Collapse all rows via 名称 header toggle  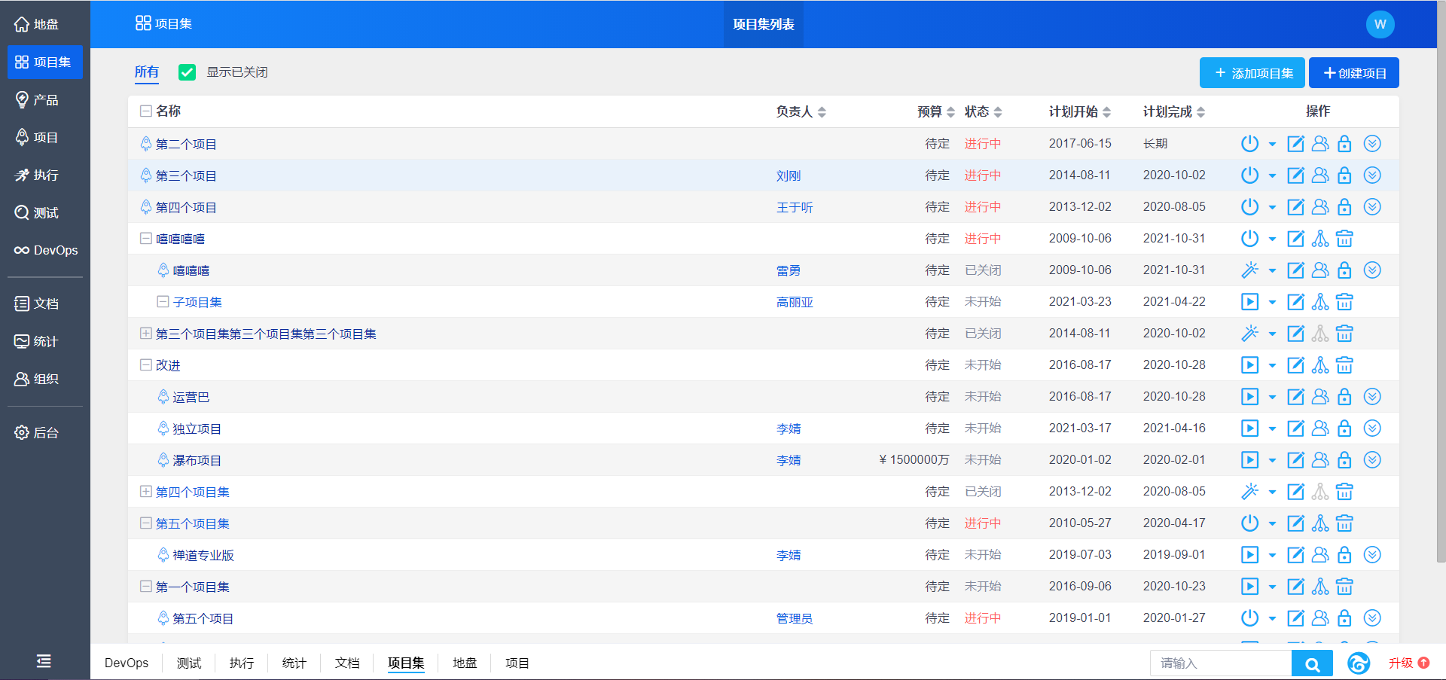pyautogui.click(x=146, y=111)
